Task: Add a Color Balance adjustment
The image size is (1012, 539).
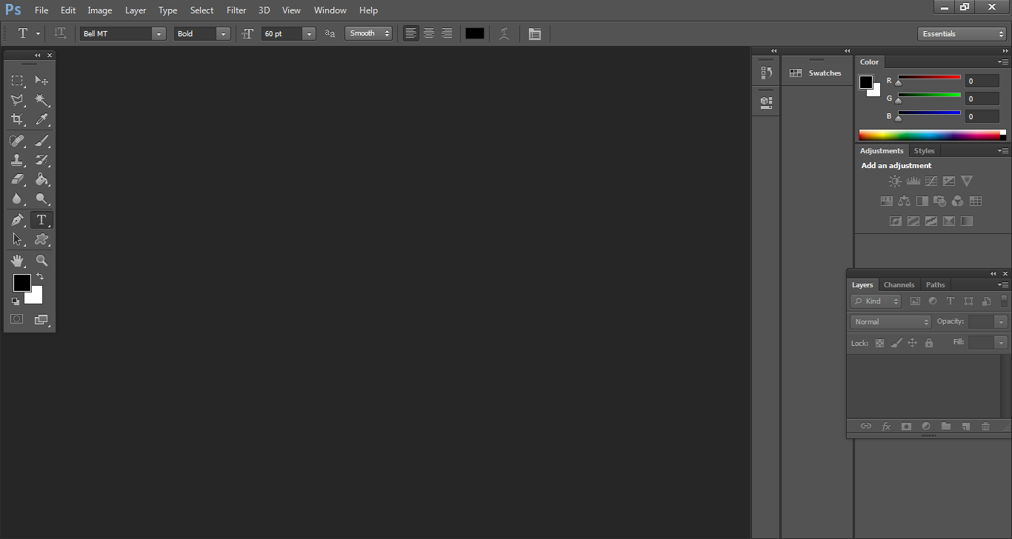Action: (904, 201)
